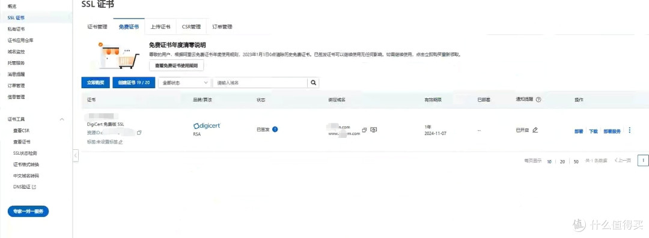Click the 立即购买 button
649x238 pixels.
96,83
